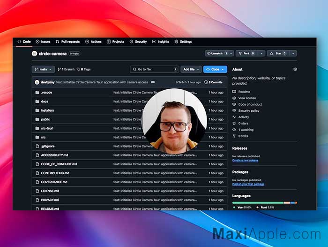View the 1 Branch link
Viewport: 328px width, 247px height.
pos(66,69)
